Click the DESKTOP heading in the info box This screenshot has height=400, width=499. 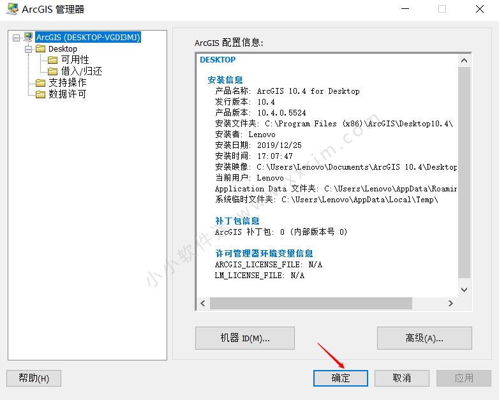(218, 60)
